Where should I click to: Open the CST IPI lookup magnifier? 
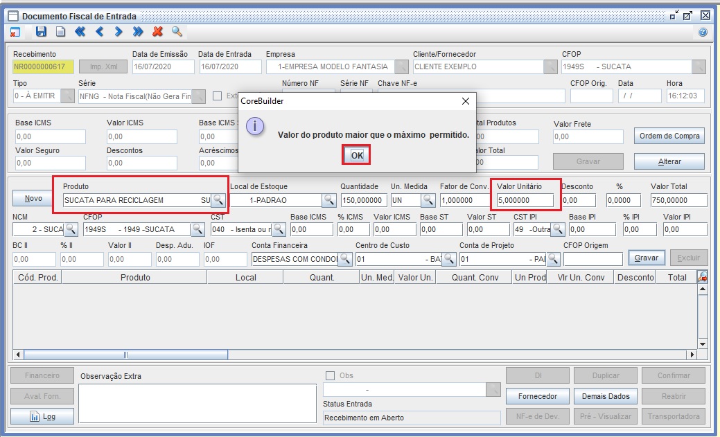point(558,229)
